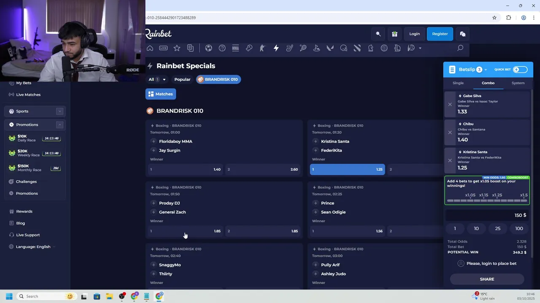Image resolution: width=540 pixels, height=303 pixels.
Task: Open Chrome extensions puzzle icon
Action: point(508,18)
